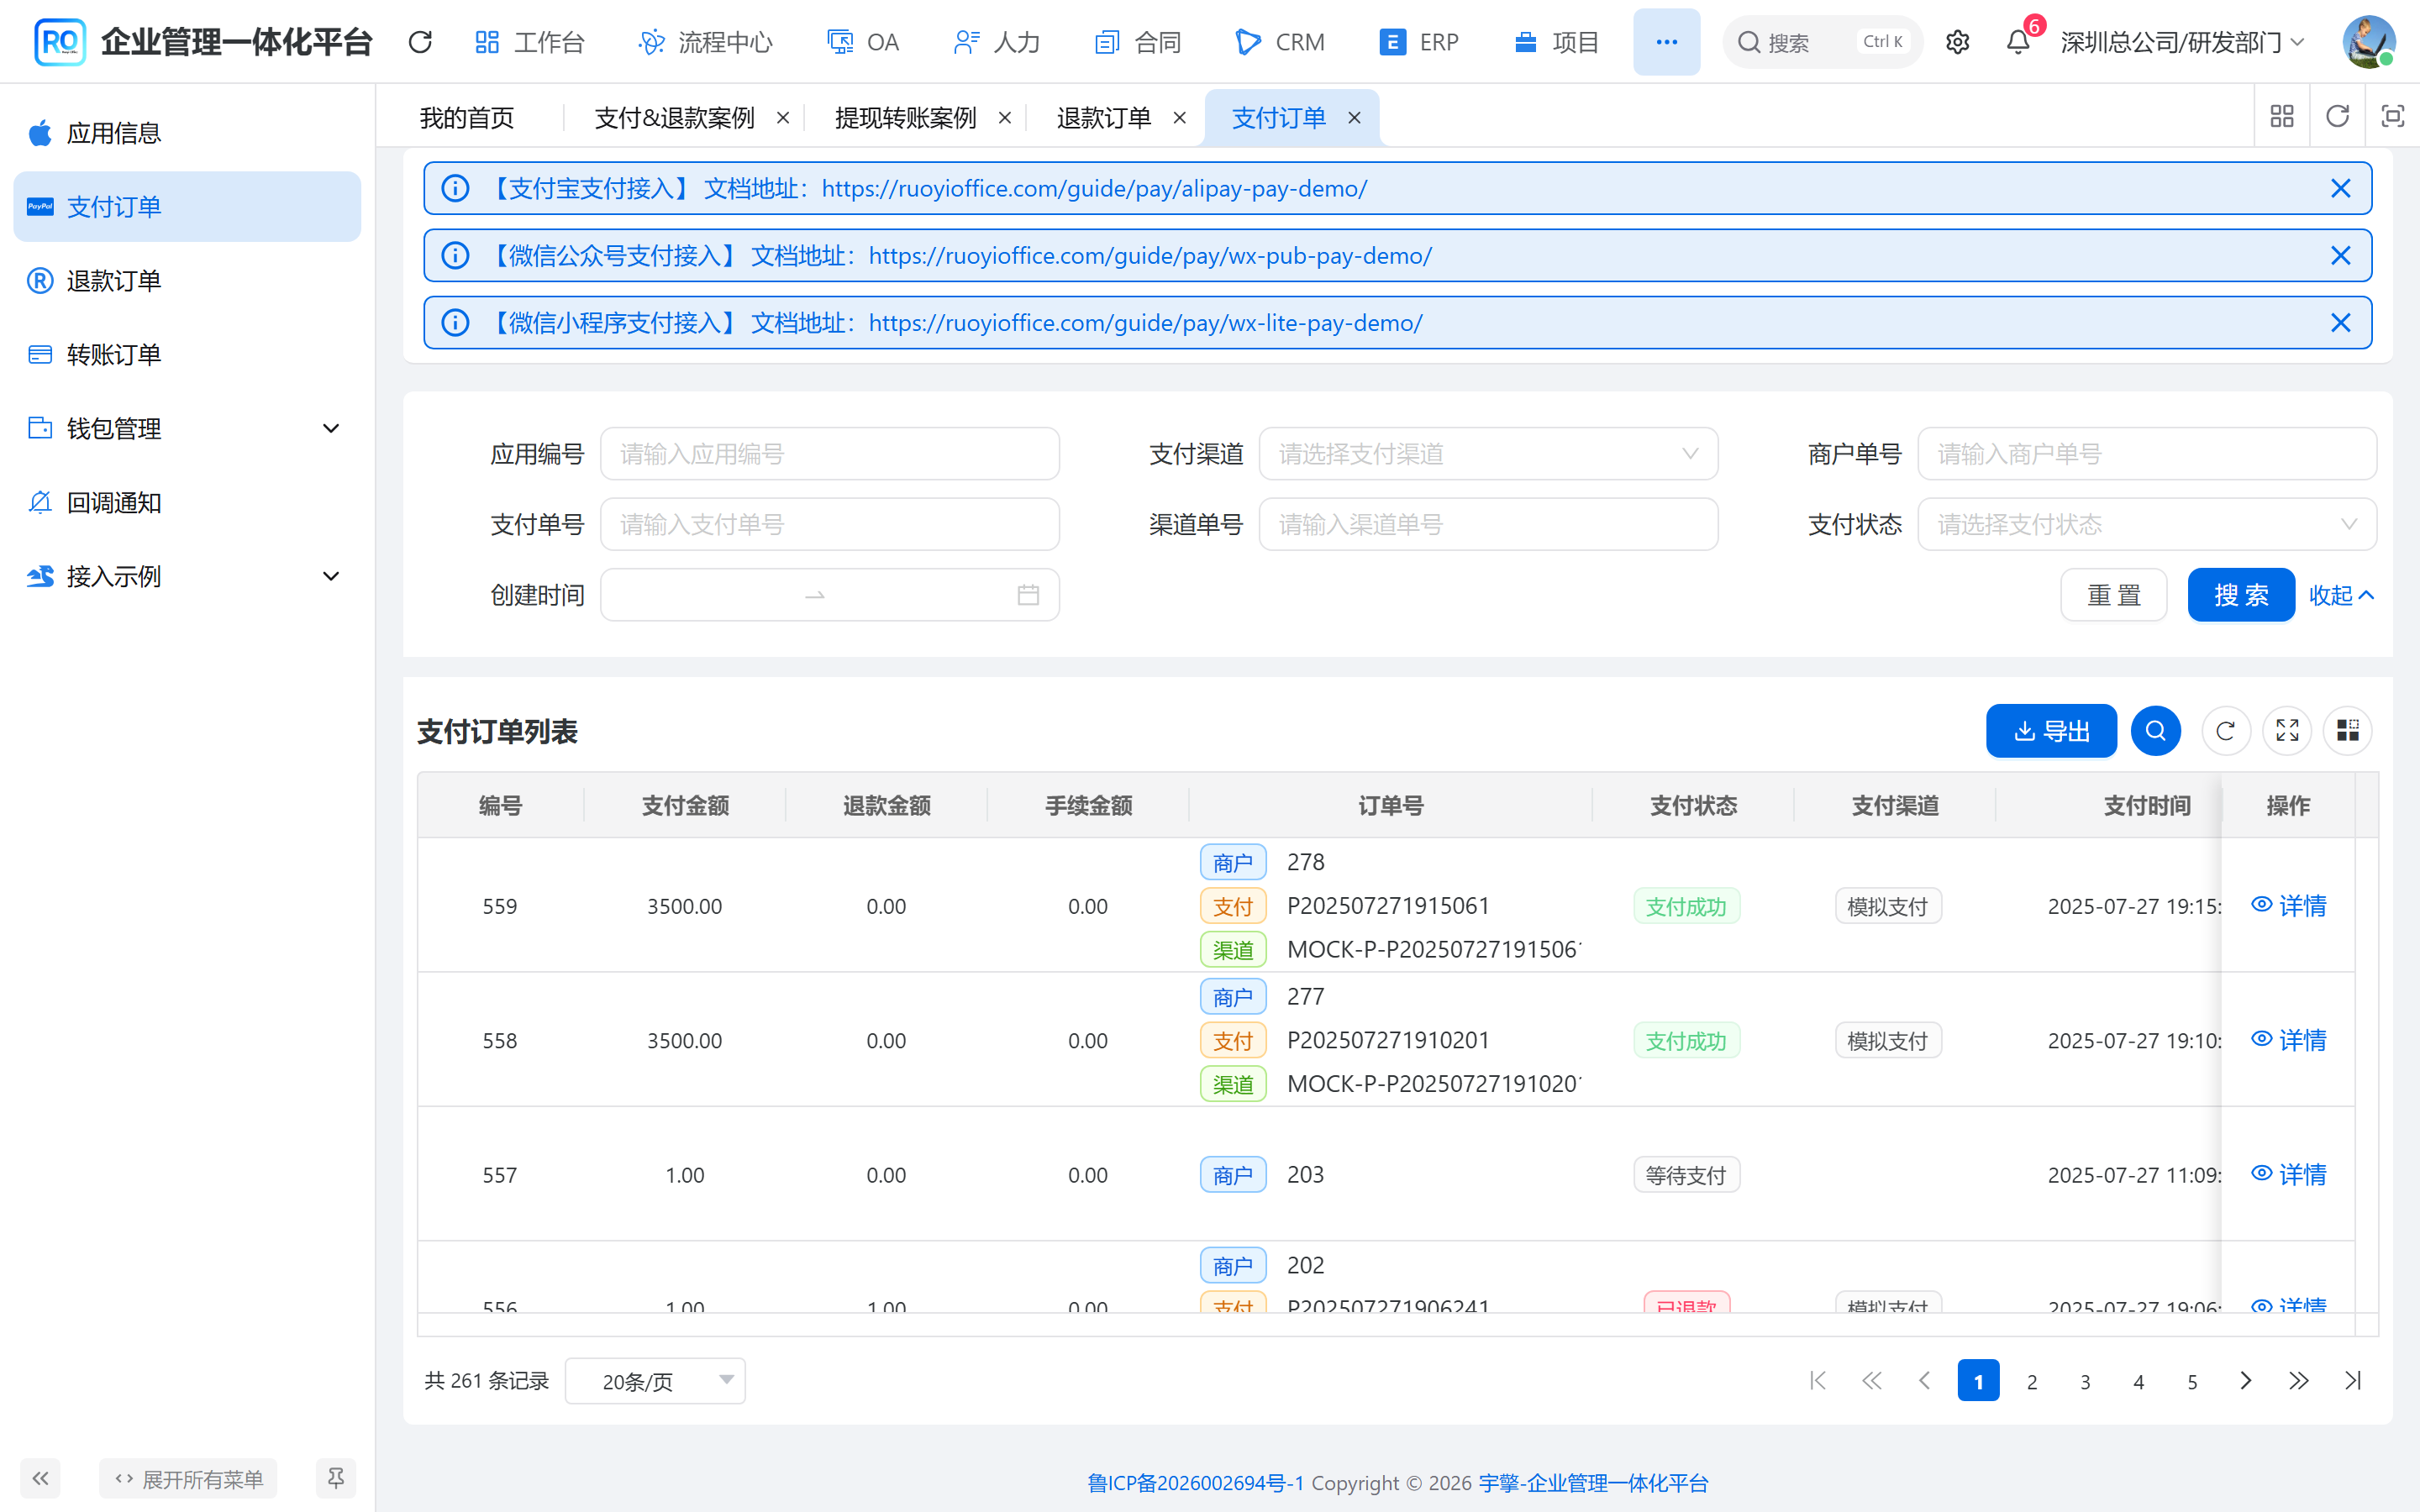Open the wx-pub-pay-demo documentation link
The width and height of the screenshot is (2420, 1512).
1150,256
